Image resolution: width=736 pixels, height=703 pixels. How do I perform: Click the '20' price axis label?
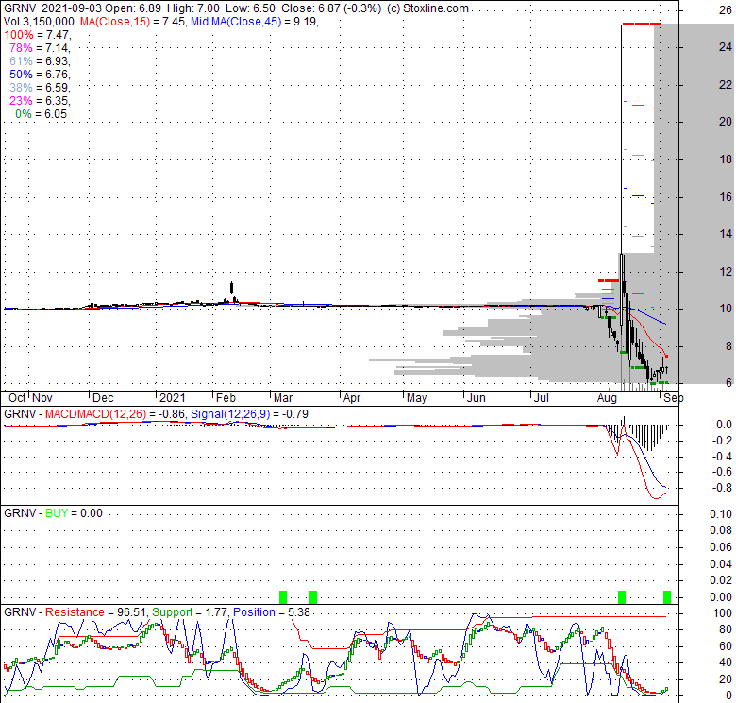click(x=726, y=122)
